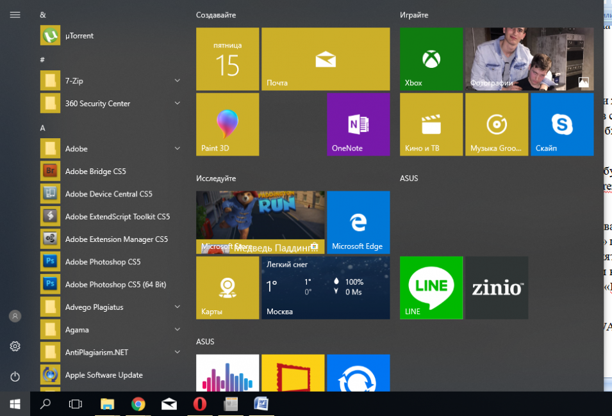Select the 'A' letter group header

click(x=42, y=128)
